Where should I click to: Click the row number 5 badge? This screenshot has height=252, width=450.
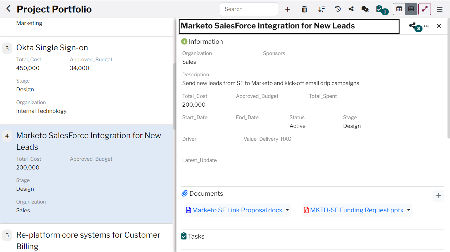[7, 235]
